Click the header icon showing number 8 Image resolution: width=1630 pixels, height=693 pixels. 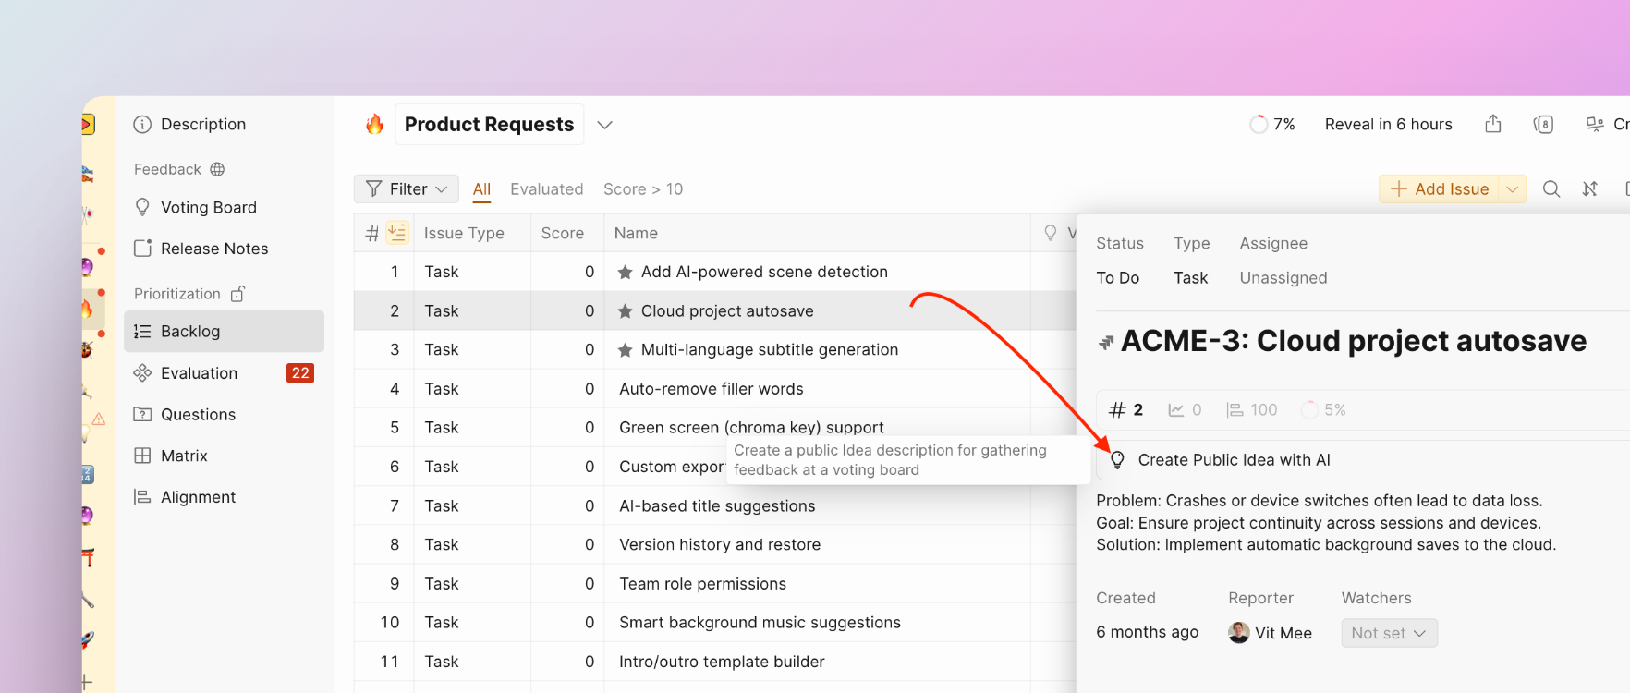pyautogui.click(x=1543, y=124)
